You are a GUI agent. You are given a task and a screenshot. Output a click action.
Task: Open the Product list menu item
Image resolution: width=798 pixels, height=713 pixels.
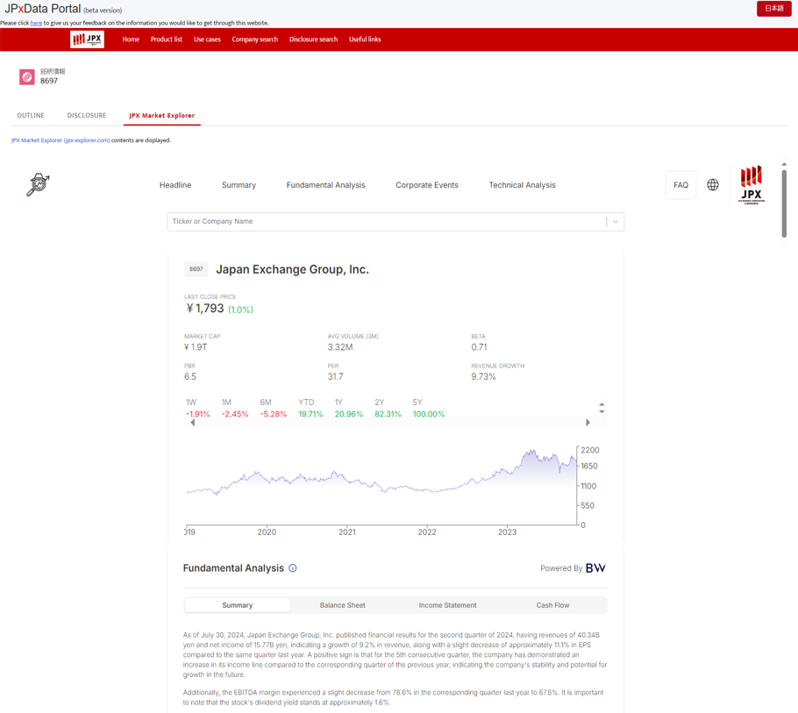(x=167, y=39)
